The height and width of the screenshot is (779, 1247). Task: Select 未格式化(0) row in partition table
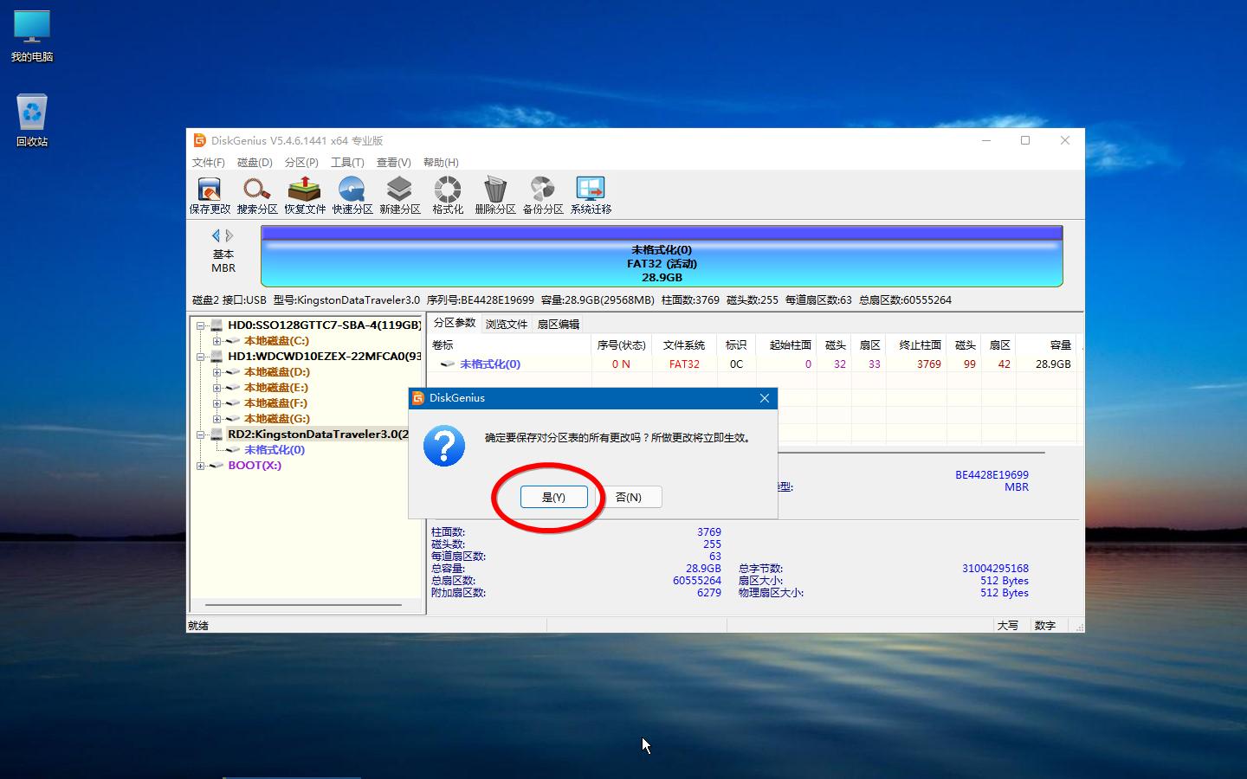(753, 364)
